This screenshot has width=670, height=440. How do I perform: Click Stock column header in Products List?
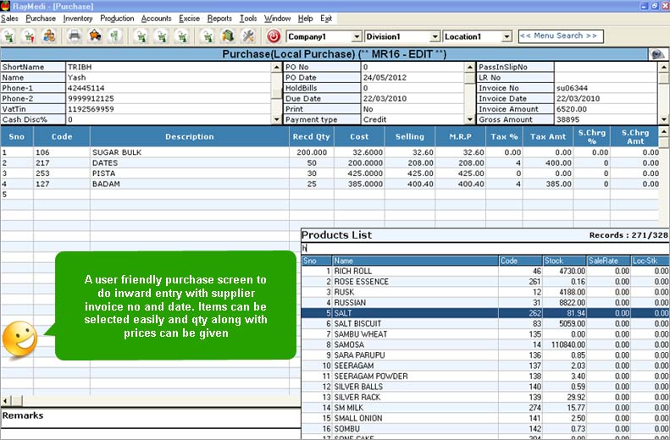tap(564, 261)
